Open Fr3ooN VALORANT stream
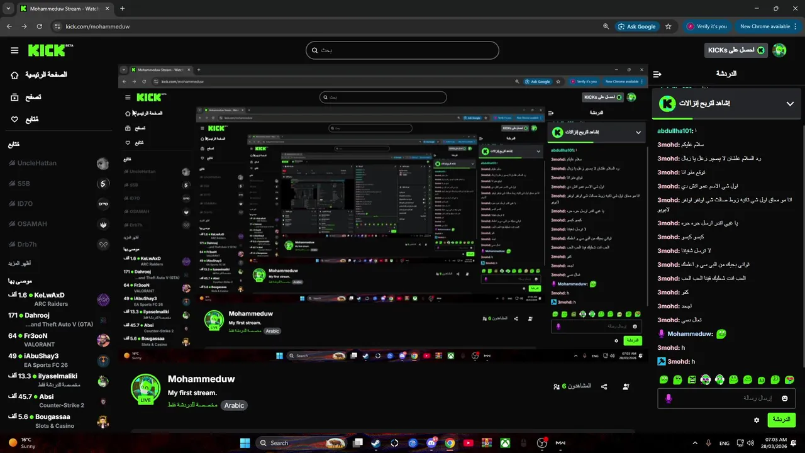 pyautogui.click(x=58, y=340)
